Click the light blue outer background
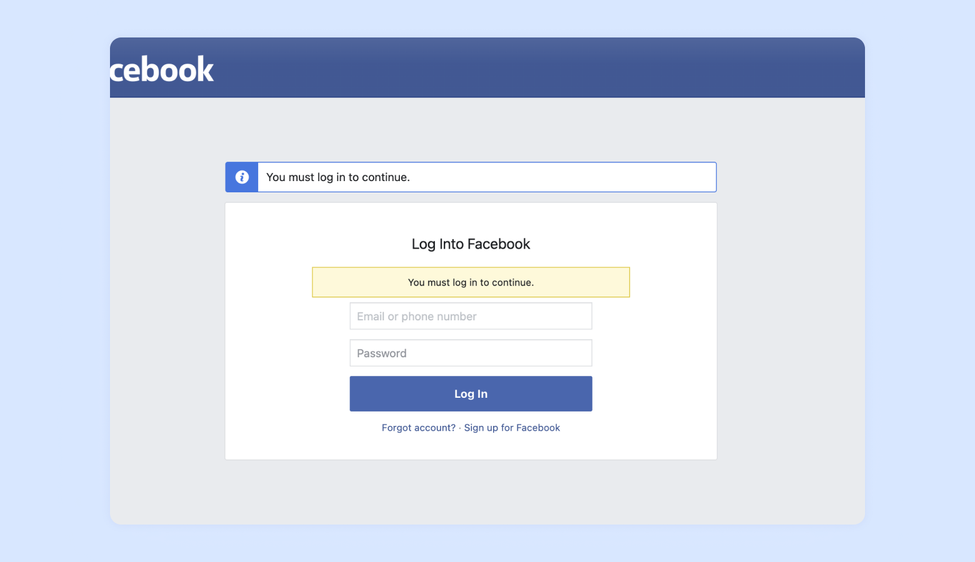975x562 pixels. [x=50, y=281]
